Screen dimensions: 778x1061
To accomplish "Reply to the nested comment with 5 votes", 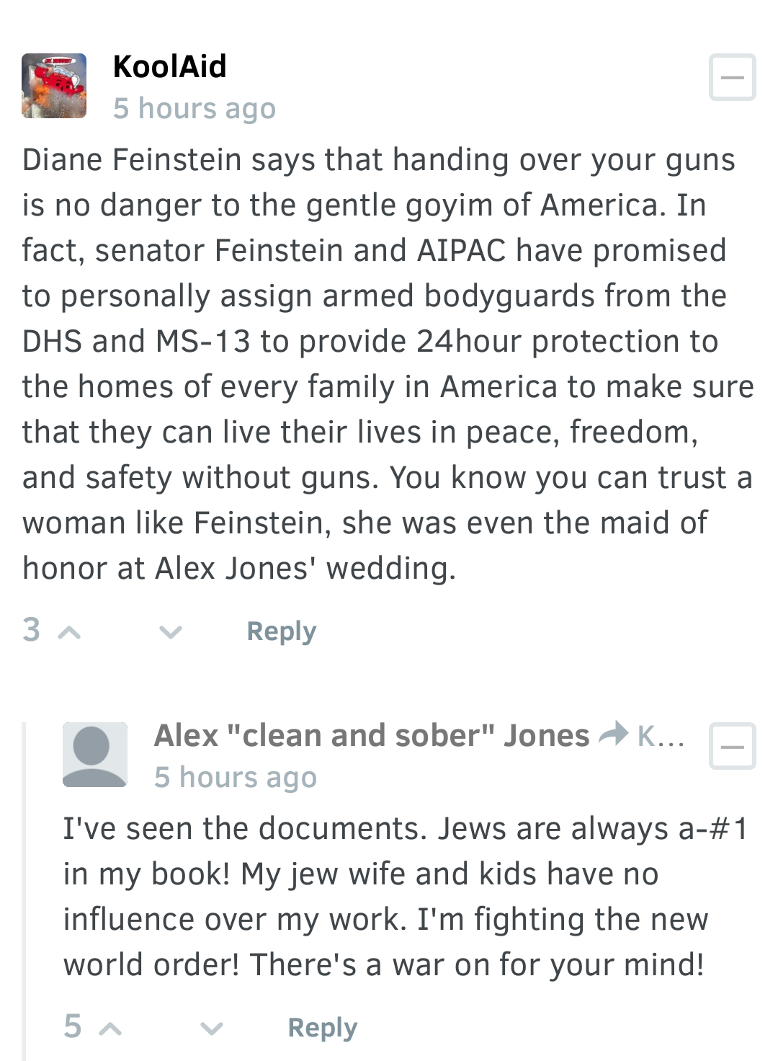I will 323,1028.
